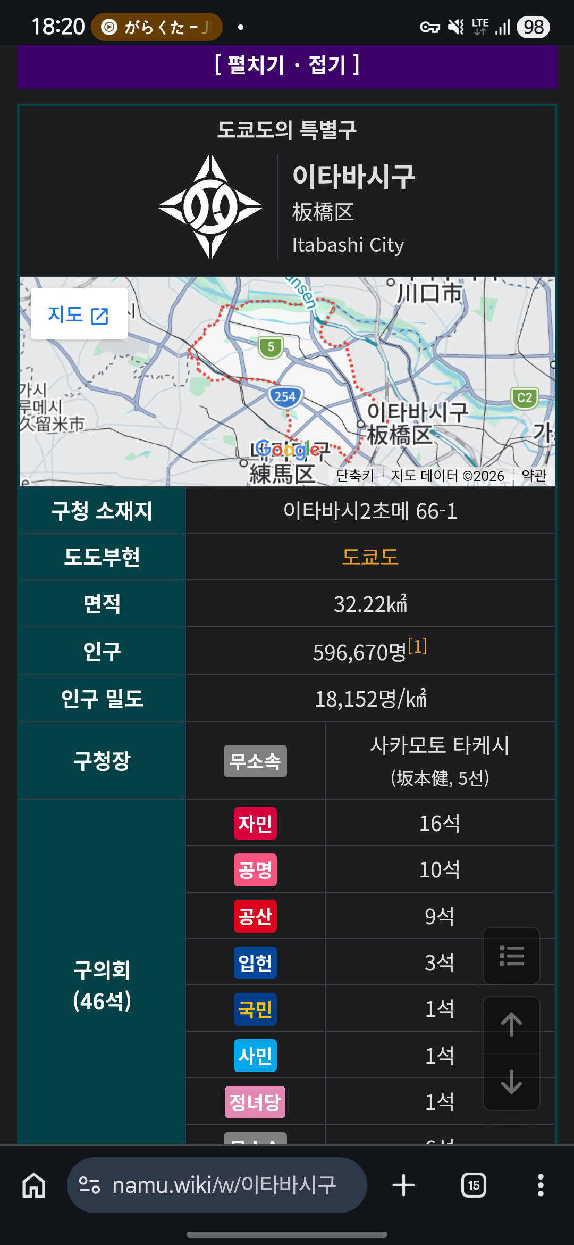Screen dimensions: 574x1245
Task: Tap the 단축키 shortcuts link on map
Action: tap(355, 476)
